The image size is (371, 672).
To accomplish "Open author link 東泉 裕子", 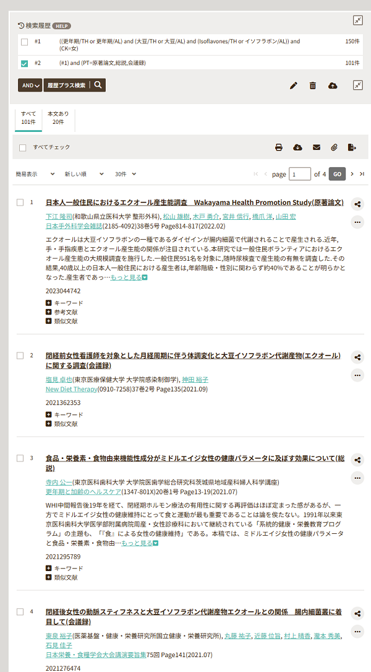I will 59,635.
